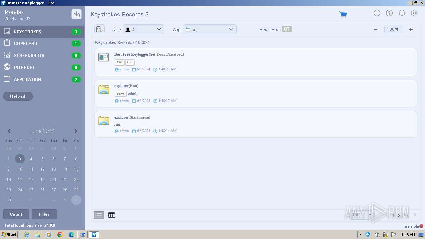Click the KEYSTROKES count badge 3

tap(76, 32)
